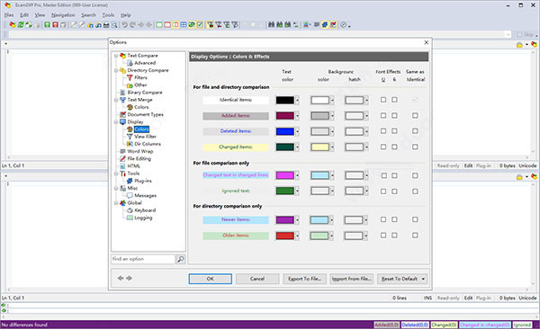Go forward with the right arrow in Options
The width and height of the screenshot is (540, 329).
click(x=129, y=278)
